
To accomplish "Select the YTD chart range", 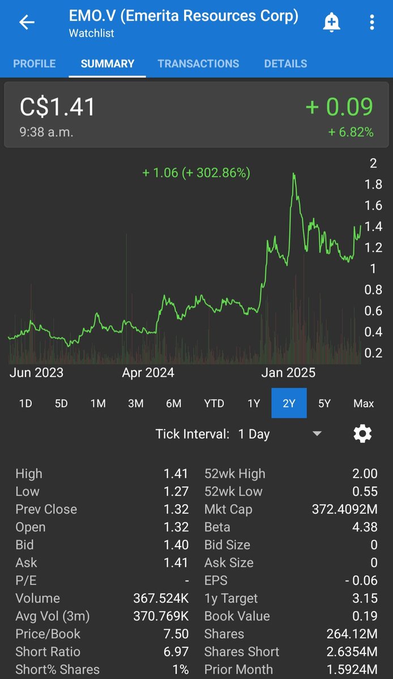I will coord(214,403).
